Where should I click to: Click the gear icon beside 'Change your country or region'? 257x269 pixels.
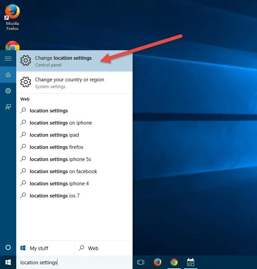coord(26,82)
